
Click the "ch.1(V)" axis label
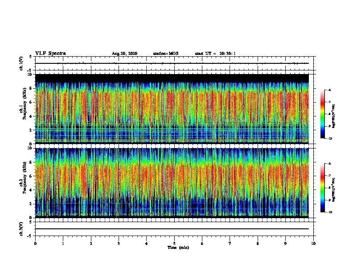coord(21,63)
